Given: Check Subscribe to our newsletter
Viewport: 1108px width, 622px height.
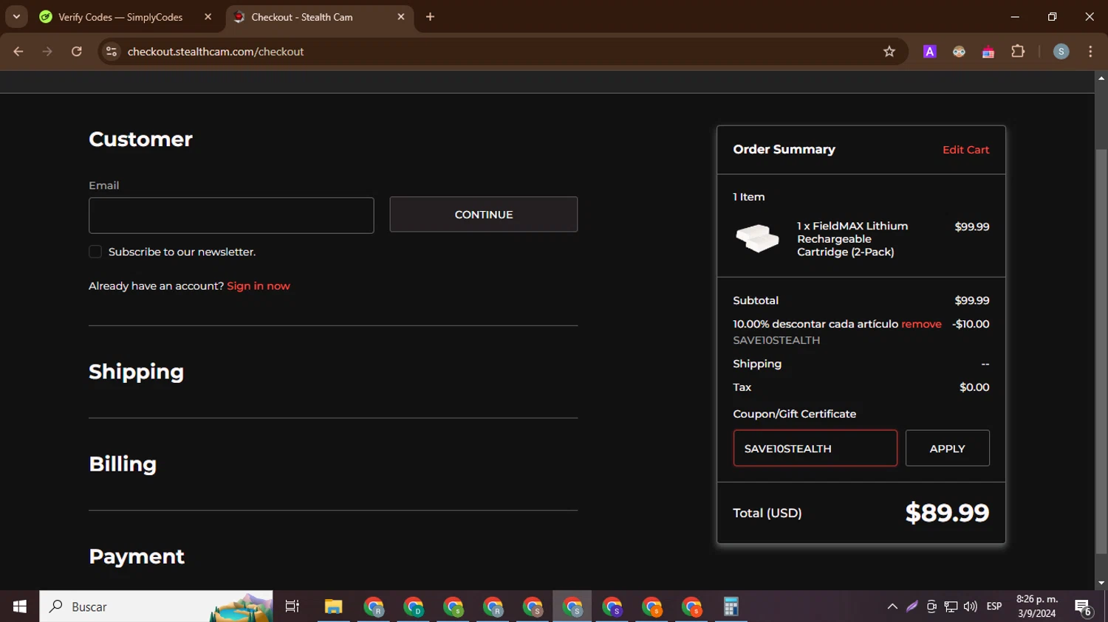Looking at the screenshot, I should (95, 252).
